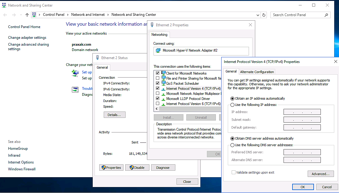This screenshot has height=193, width=339.
Task: Open Change advanced sharing settings
Action: (28, 47)
